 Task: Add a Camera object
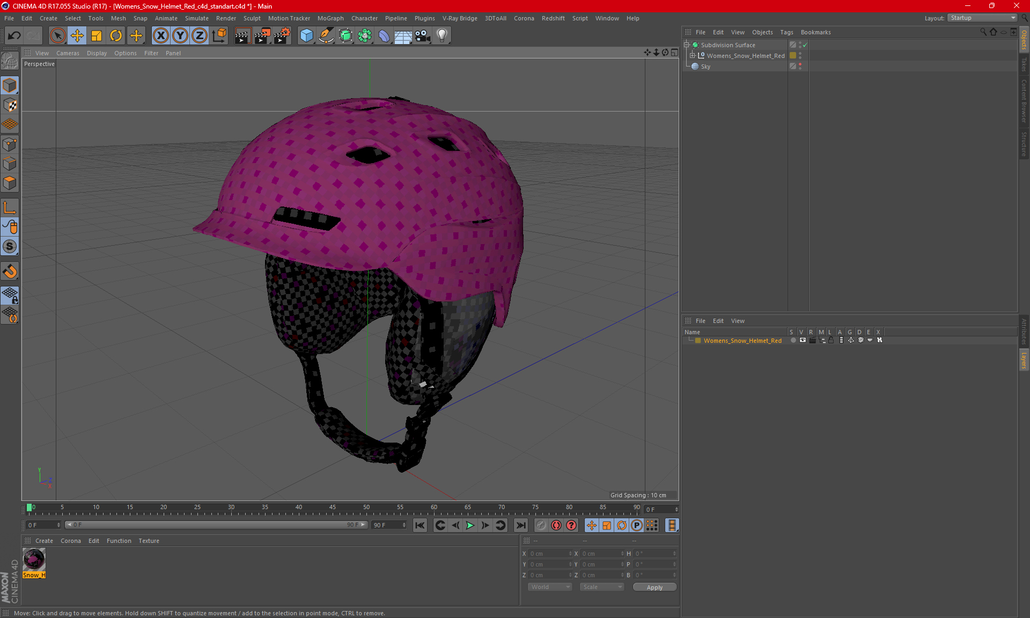coord(423,36)
